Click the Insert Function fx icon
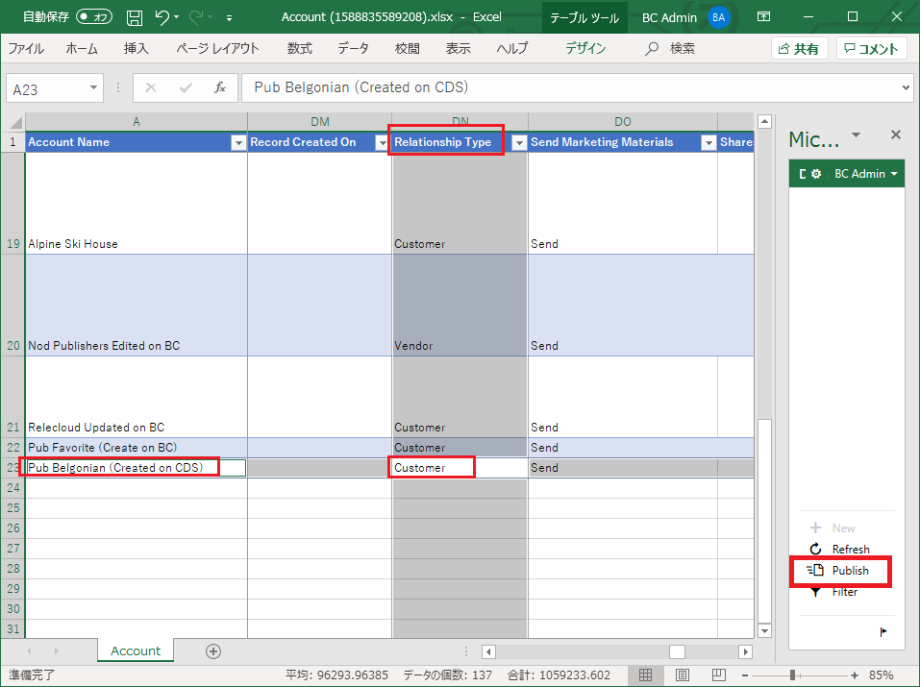 220,88
